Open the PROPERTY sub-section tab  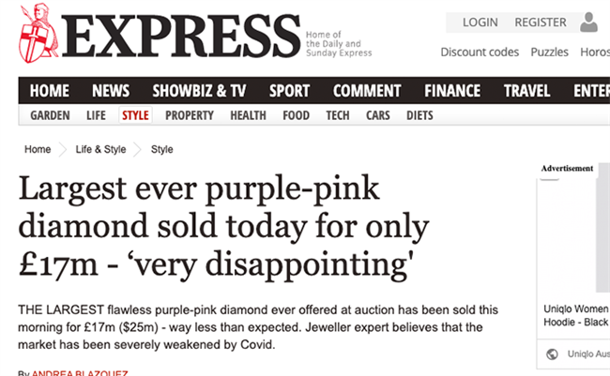[x=190, y=116]
